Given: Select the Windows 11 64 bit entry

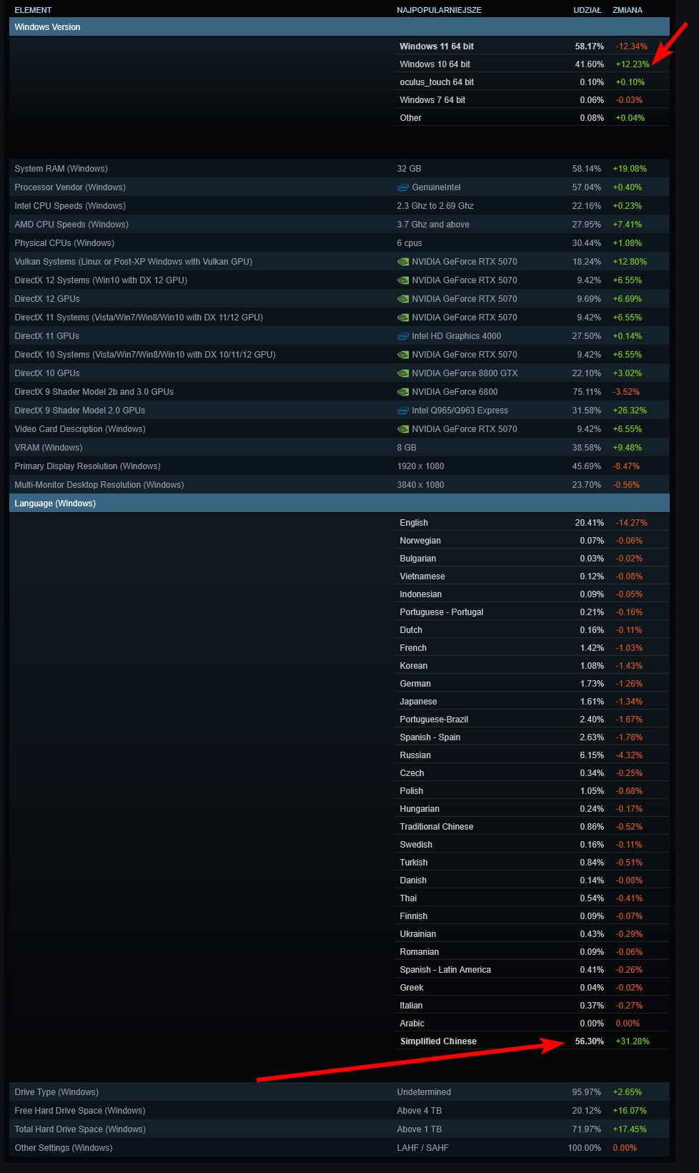Looking at the screenshot, I should (532, 46).
